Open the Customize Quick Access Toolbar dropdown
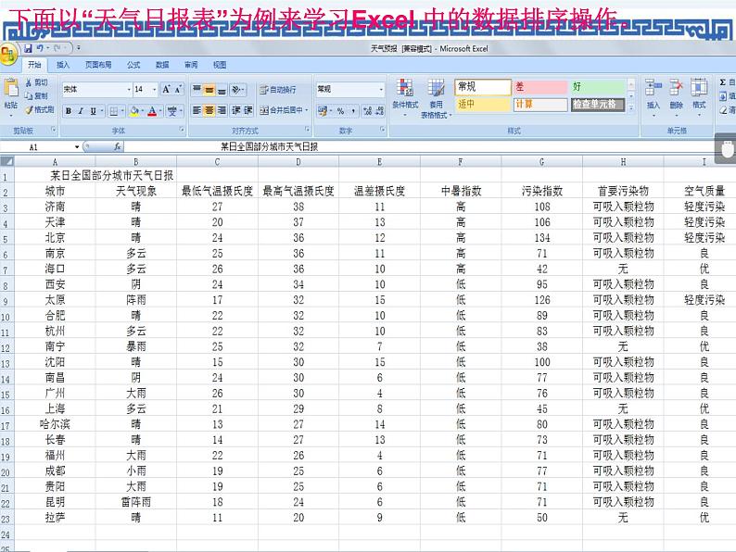Viewport: 736px width, 552px height. 79,48
